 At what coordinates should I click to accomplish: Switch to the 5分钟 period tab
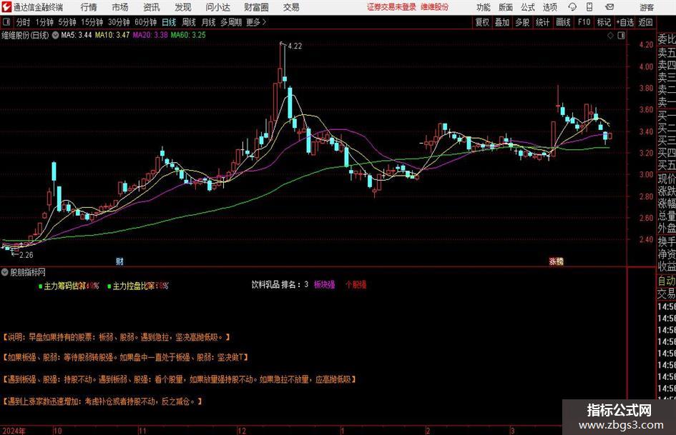click(x=67, y=22)
